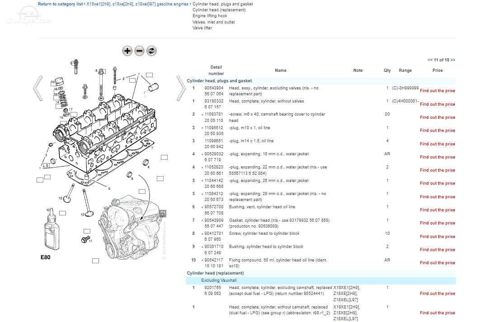The width and height of the screenshot is (502, 322).
Task: Open the Engine lifting hook section
Action: pos(210,16)
